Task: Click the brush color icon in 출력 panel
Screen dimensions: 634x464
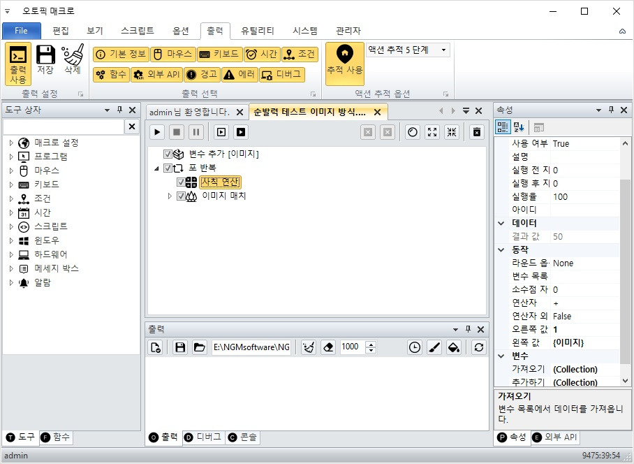Action: [x=434, y=347]
